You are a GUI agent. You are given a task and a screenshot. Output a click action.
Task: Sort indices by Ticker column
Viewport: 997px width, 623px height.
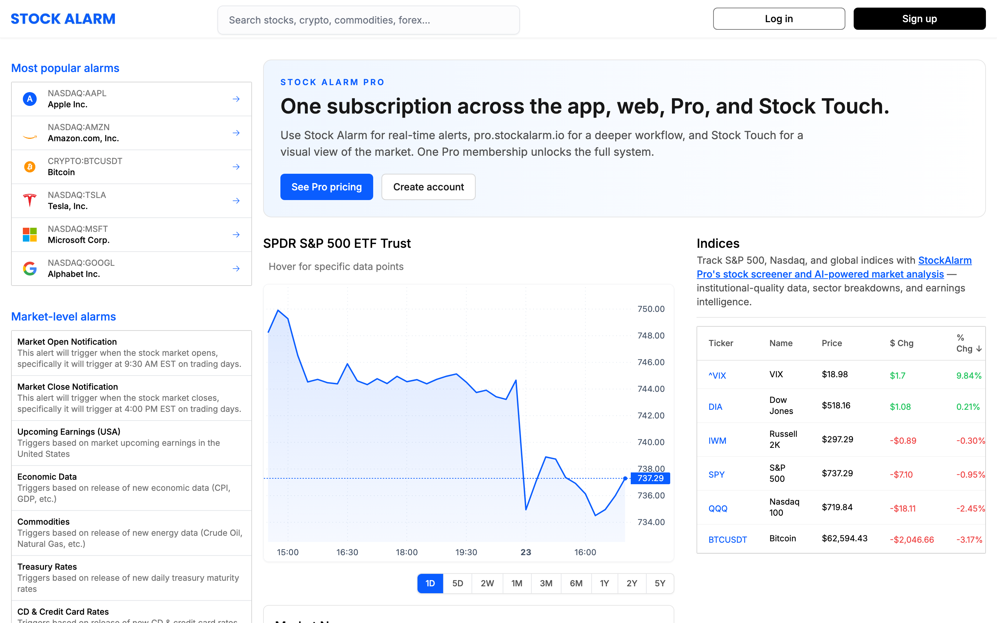pos(721,343)
